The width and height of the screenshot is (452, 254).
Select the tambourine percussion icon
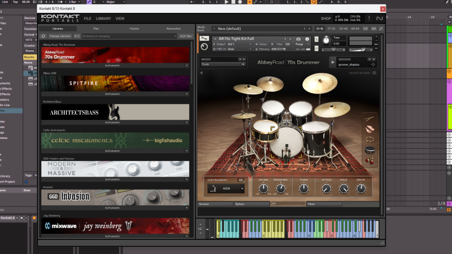pos(370,140)
